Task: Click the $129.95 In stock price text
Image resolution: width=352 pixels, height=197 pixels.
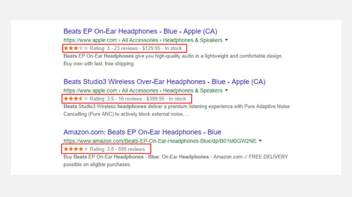Action: 162,48
